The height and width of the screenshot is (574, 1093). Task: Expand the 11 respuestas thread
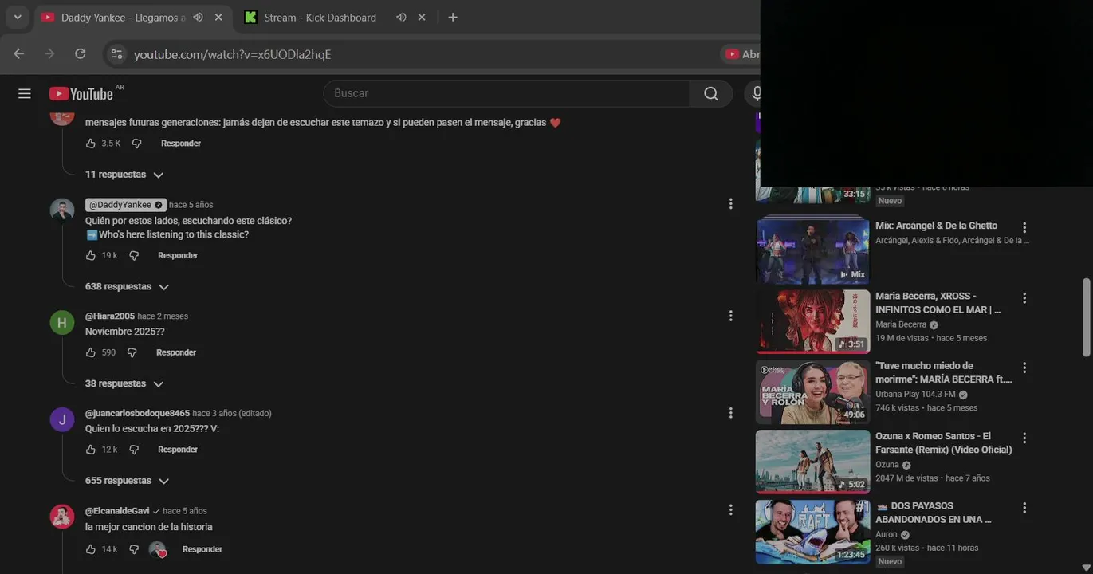(124, 175)
